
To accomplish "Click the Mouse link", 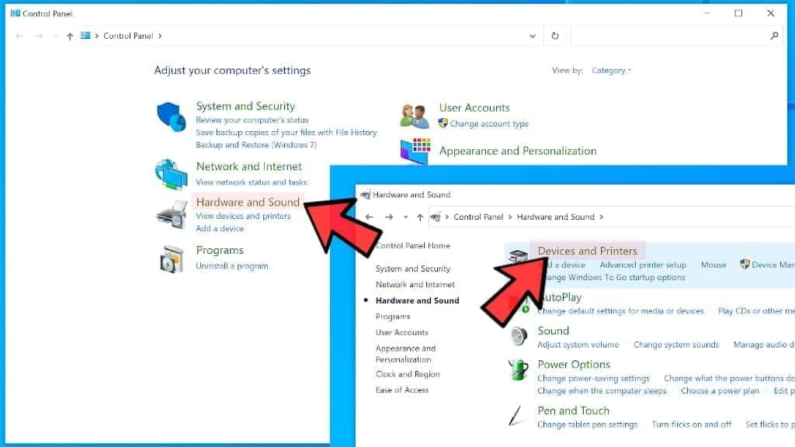I will [x=713, y=265].
